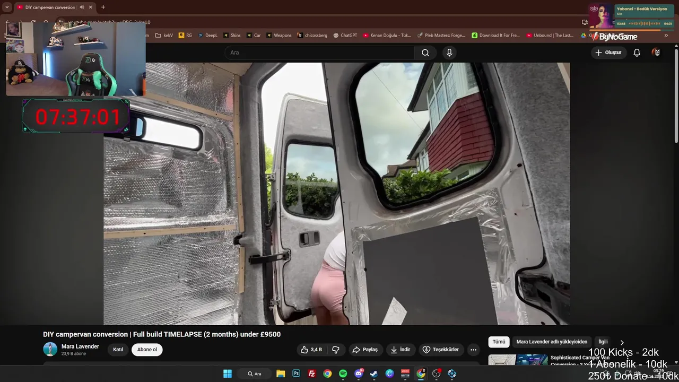Open the DeepL bookmark
Screen dimensions: 679x382
[208, 36]
